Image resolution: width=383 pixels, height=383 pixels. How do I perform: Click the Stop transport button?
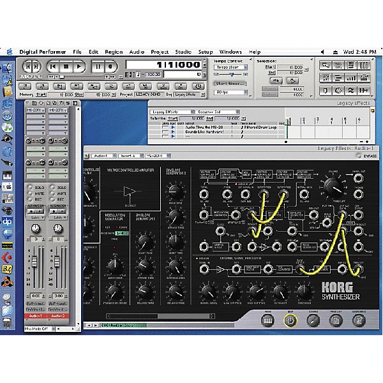click(66, 66)
